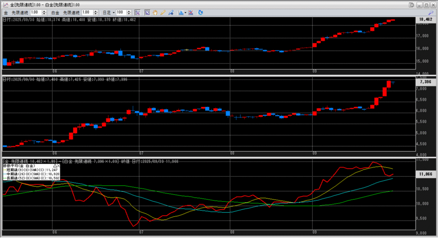The image size is (438, 238).
Task: Open the chart type dropdown arrow
Action: tap(185, 12)
